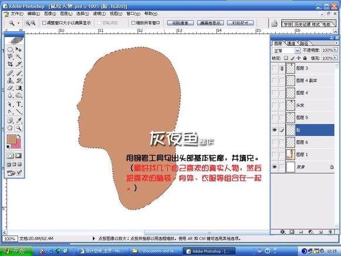Select the Sponge tool
The width and height of the screenshot is (341, 256).
point(19,95)
